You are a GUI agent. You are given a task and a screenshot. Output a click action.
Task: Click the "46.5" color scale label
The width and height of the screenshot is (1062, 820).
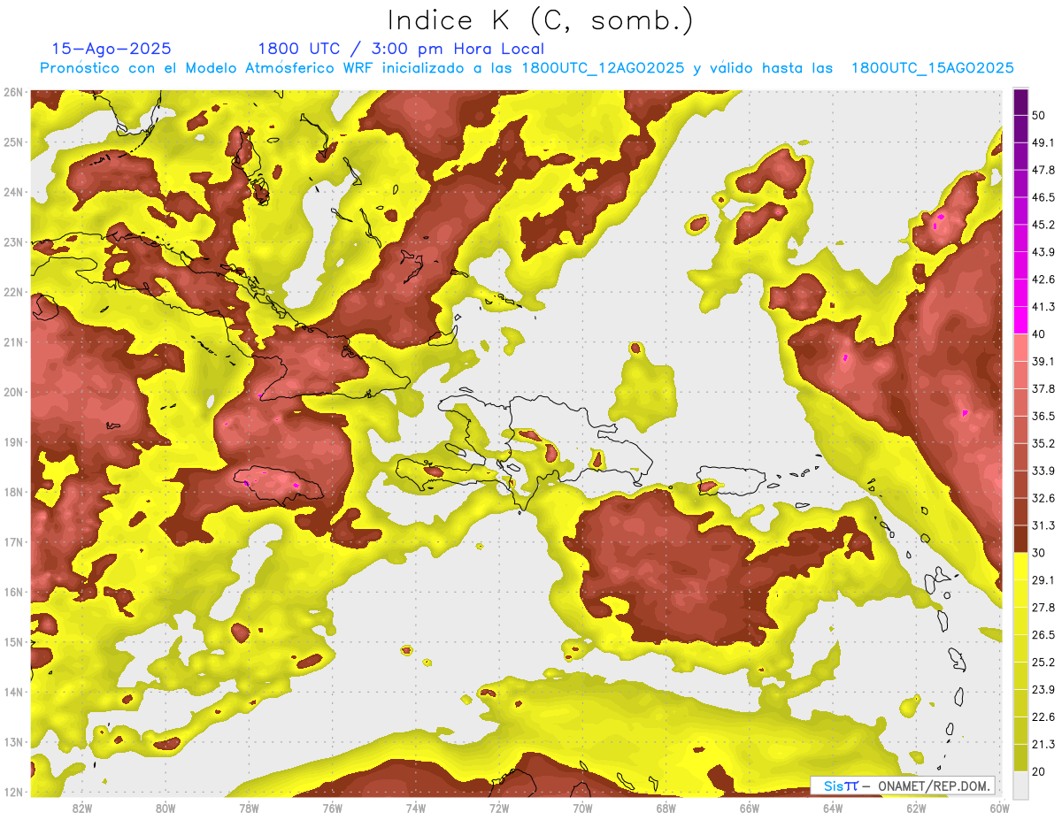(x=1043, y=196)
